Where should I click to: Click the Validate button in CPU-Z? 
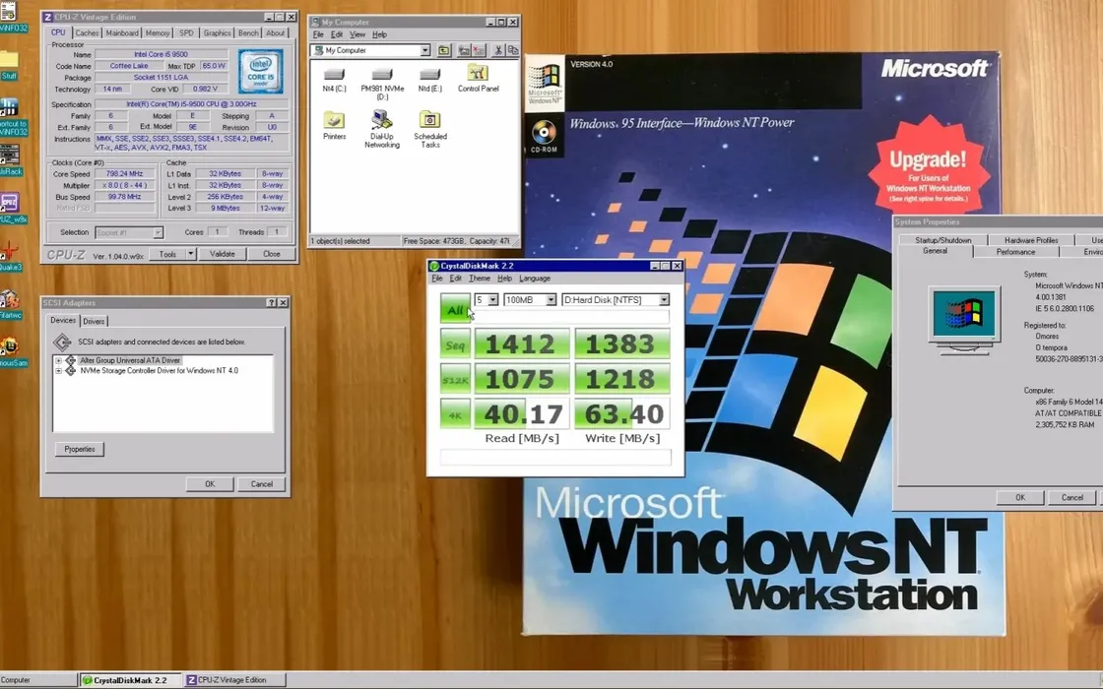coord(222,253)
